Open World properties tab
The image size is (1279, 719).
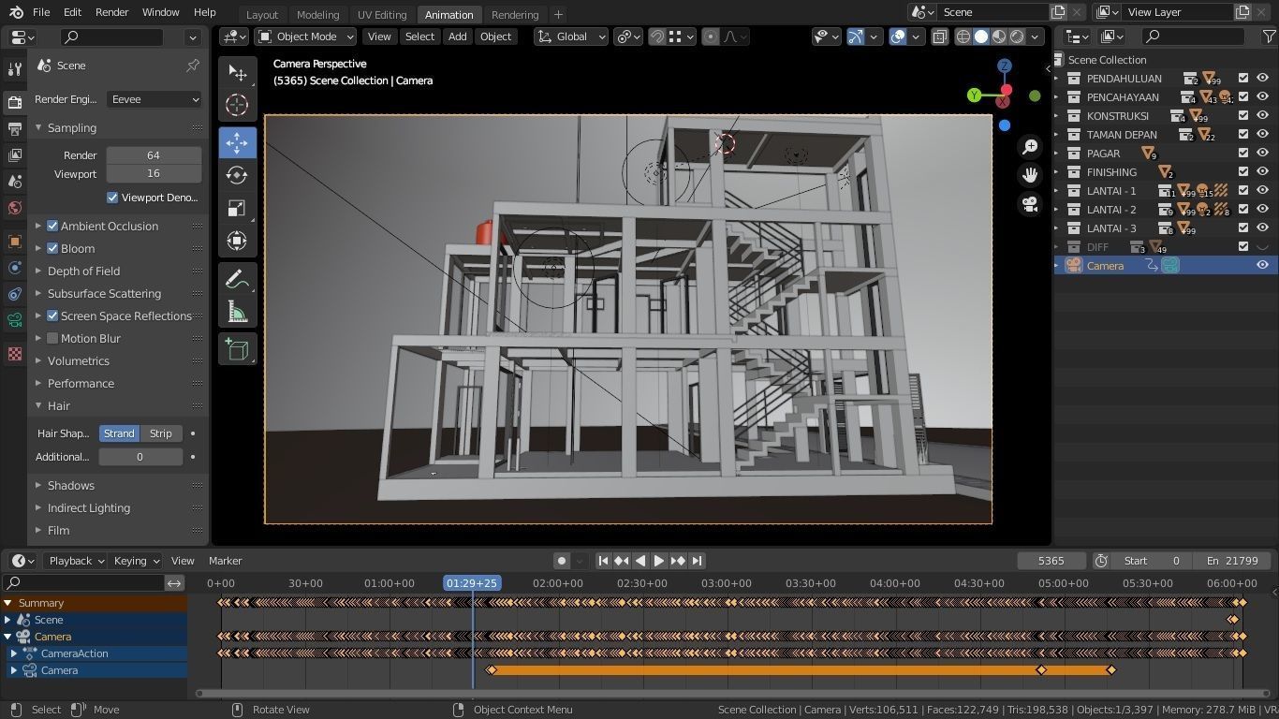(x=14, y=207)
